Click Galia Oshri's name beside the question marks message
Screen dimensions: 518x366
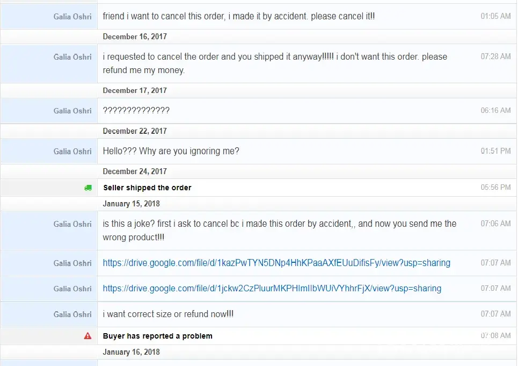(x=72, y=111)
